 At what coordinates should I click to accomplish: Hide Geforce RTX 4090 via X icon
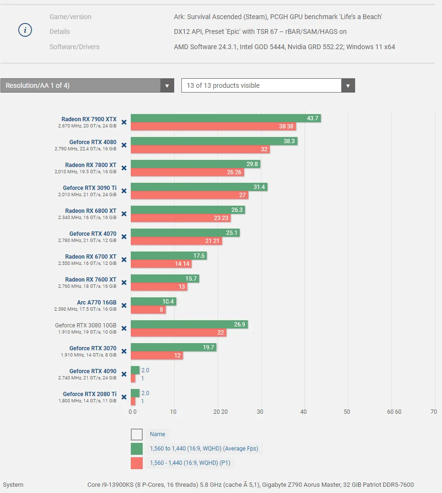click(x=124, y=375)
